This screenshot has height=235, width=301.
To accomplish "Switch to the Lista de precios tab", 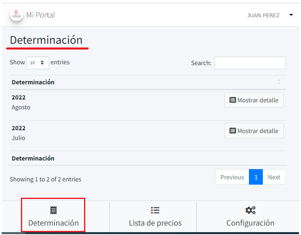I will (155, 217).
